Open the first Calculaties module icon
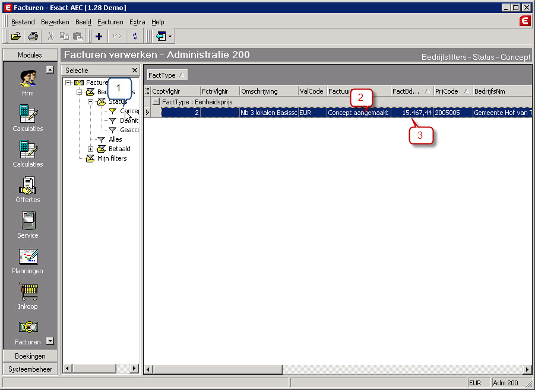535x390 pixels. point(28,118)
